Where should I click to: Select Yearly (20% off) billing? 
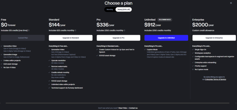click(124, 9)
